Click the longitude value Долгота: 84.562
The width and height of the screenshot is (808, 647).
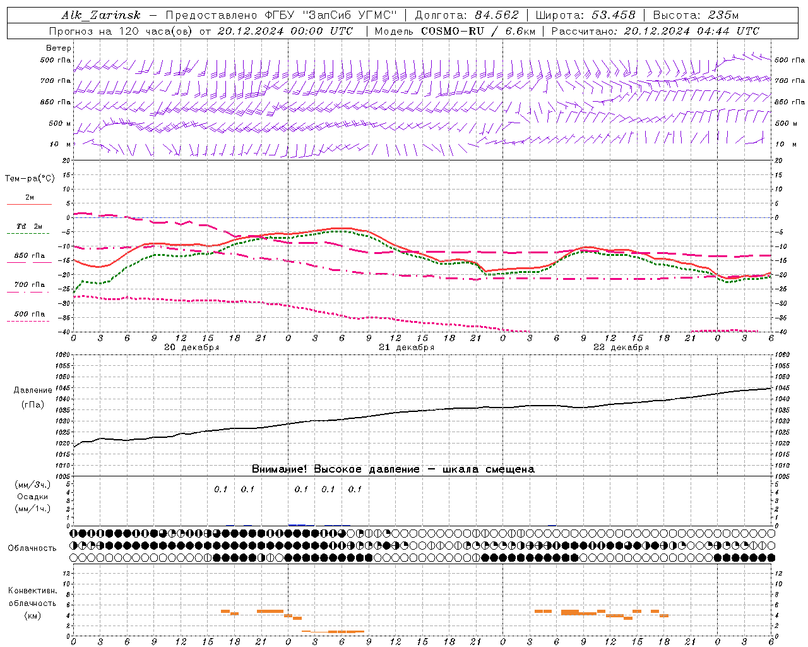click(x=466, y=15)
